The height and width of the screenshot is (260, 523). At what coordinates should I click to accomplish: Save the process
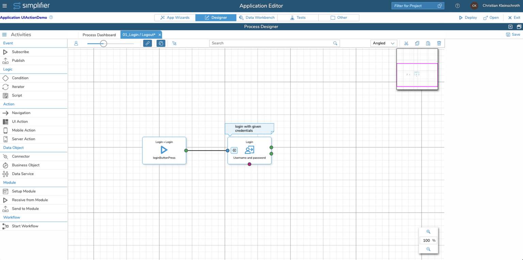[513, 35]
